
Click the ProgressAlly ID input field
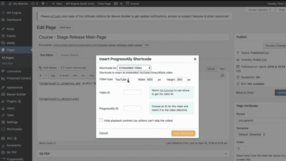coord(132,108)
